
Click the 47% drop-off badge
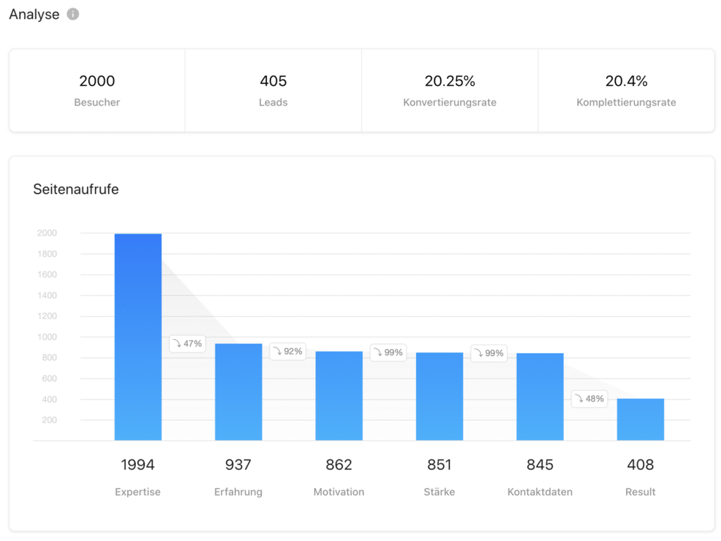coord(187,343)
